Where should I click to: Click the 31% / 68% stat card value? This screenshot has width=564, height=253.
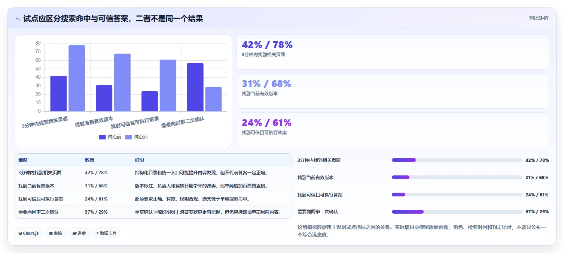(266, 84)
